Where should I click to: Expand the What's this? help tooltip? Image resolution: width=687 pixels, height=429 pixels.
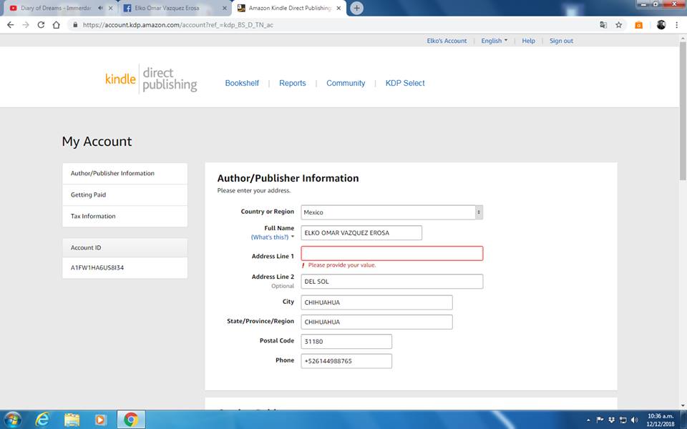tap(272, 237)
